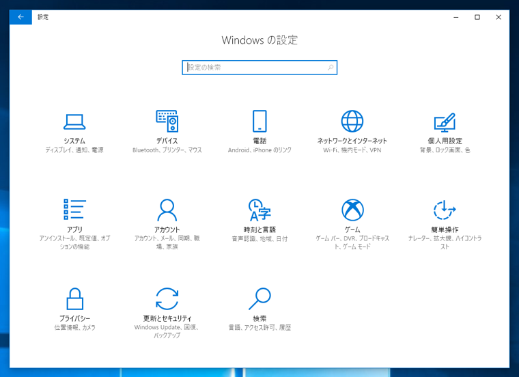
Task: Open the アカウント person icon
Action: coord(167,210)
